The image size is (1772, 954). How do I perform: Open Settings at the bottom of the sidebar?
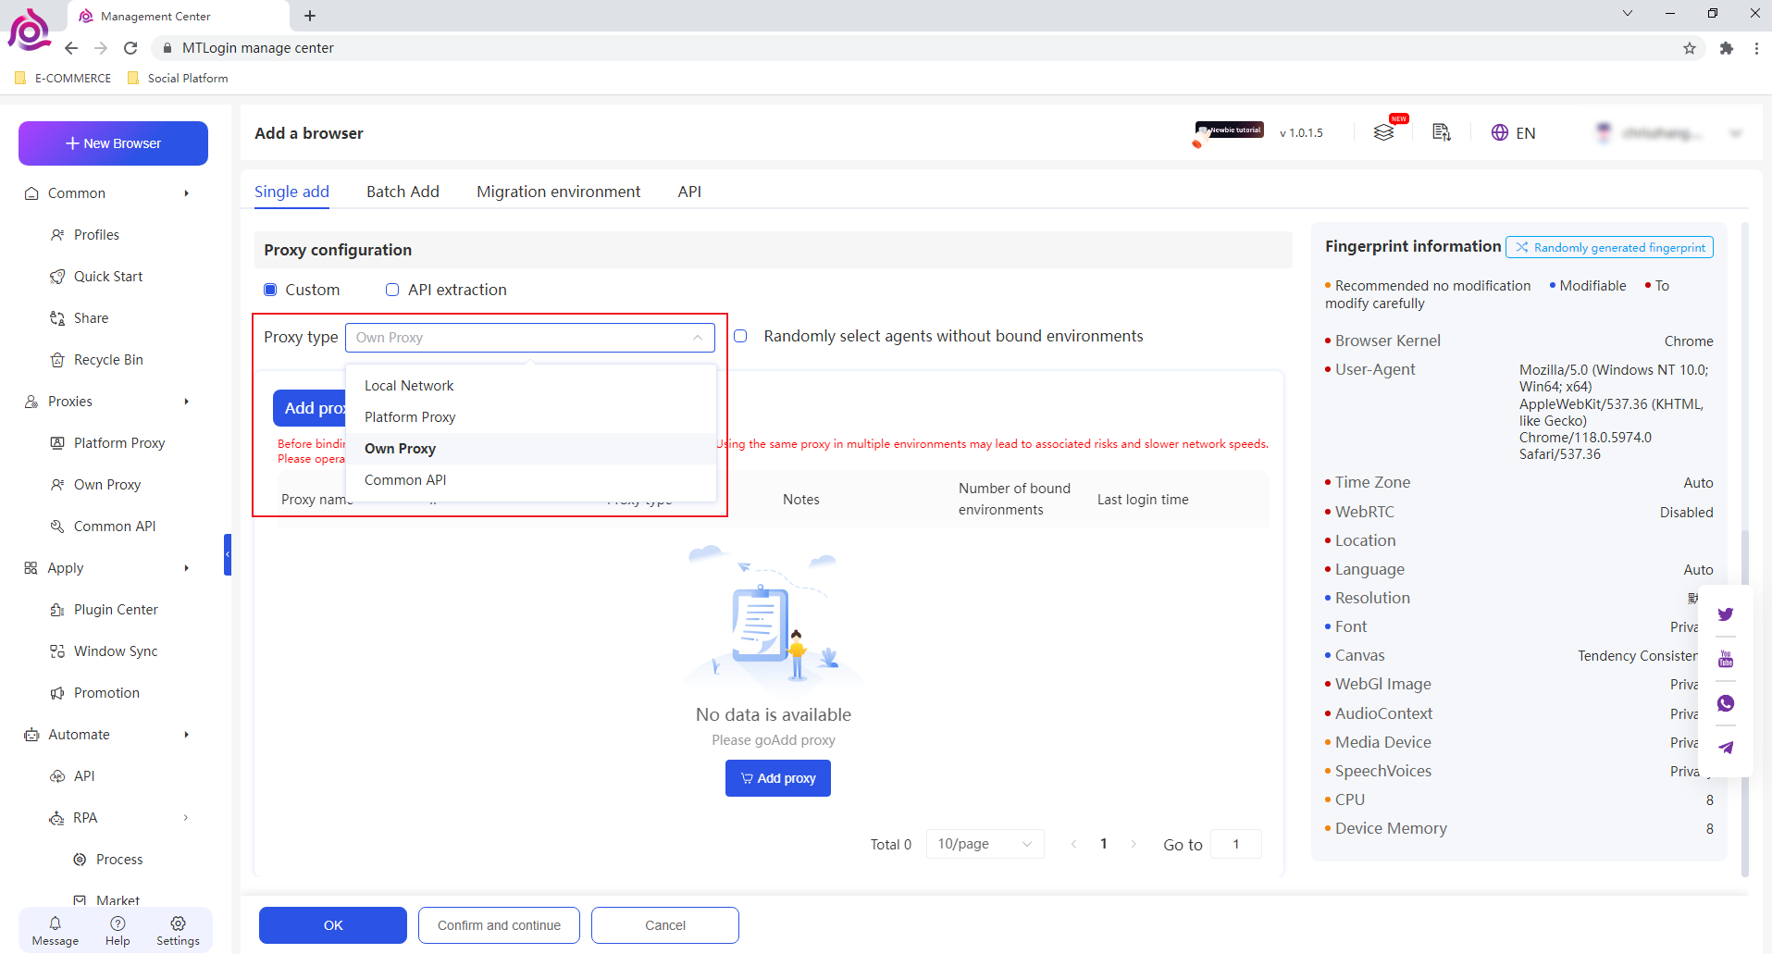click(178, 931)
